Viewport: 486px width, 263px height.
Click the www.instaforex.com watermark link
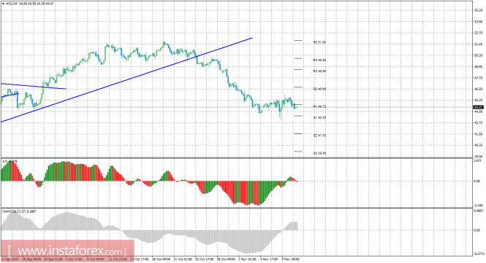[67, 251]
